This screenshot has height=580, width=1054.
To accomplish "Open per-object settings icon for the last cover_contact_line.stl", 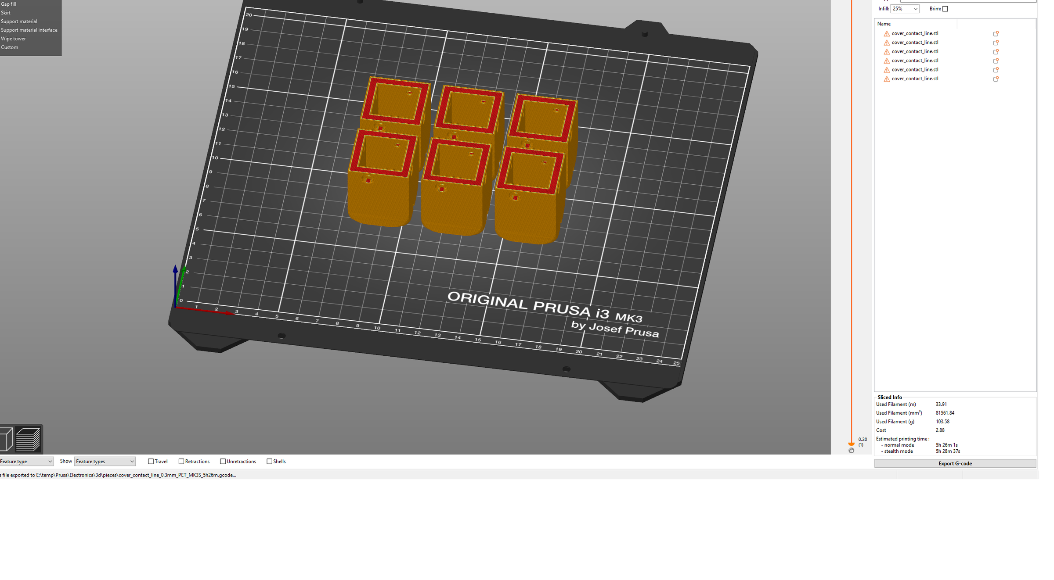I will (x=996, y=79).
